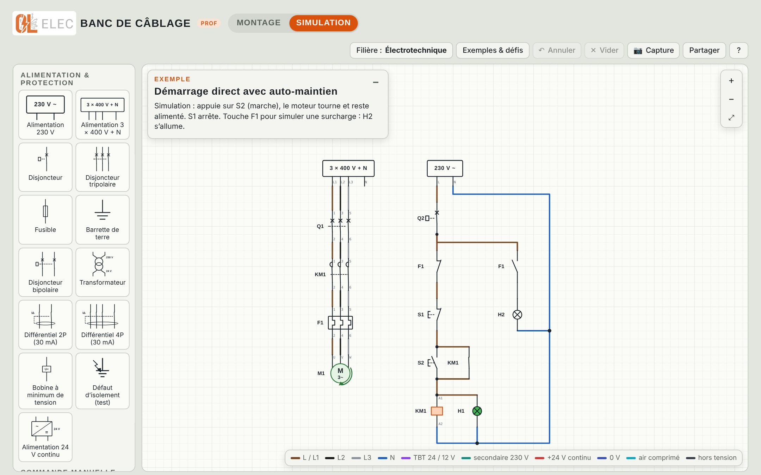The image size is (761, 475).
Task: Switch to SIMULATION mode
Action: click(323, 23)
